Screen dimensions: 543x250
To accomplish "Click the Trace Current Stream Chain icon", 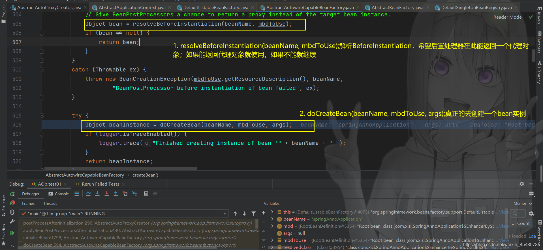I will click(x=155, y=194).
